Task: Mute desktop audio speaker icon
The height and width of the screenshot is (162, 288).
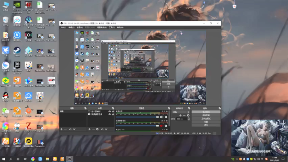Action: [161, 117]
